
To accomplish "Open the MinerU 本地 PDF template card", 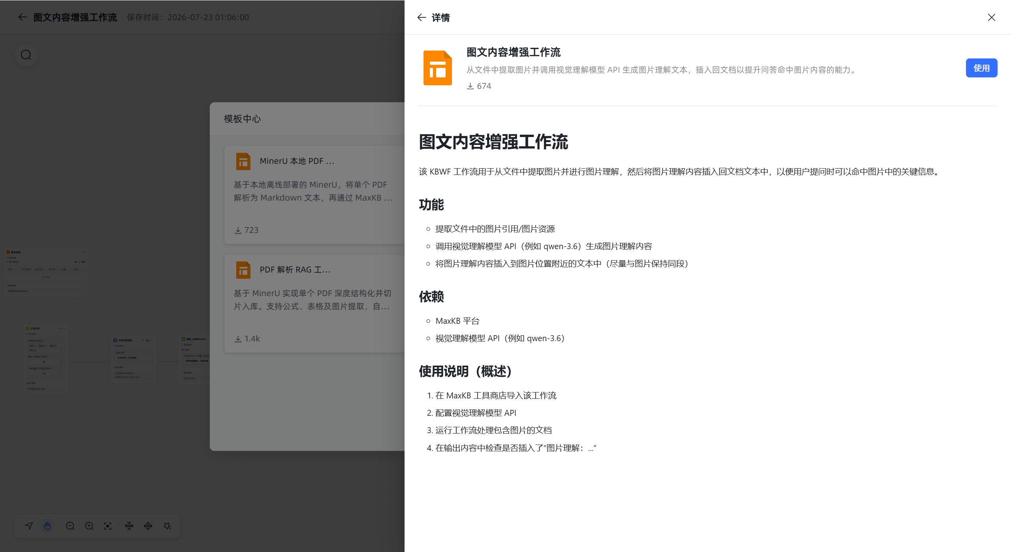I will (x=314, y=195).
